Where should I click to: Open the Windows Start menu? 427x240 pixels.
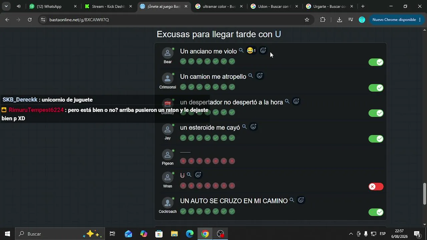(x=7, y=234)
